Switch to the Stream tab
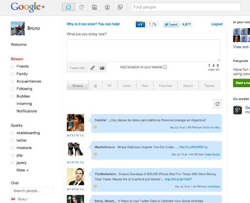 [x=77, y=86]
